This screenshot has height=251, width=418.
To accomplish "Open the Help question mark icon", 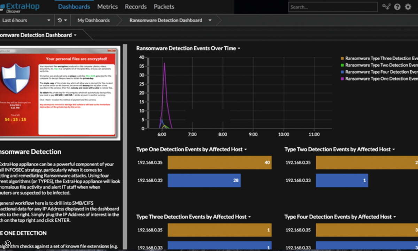I will pyautogui.click(x=397, y=7).
